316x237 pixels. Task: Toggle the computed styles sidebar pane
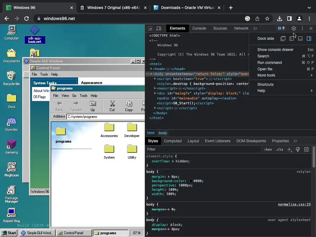click(x=306, y=149)
